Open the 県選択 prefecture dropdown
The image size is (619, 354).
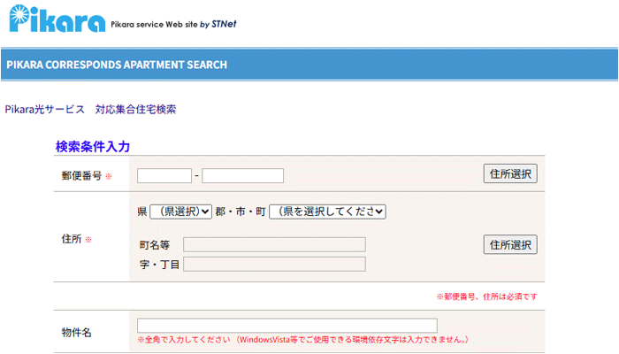(x=180, y=212)
